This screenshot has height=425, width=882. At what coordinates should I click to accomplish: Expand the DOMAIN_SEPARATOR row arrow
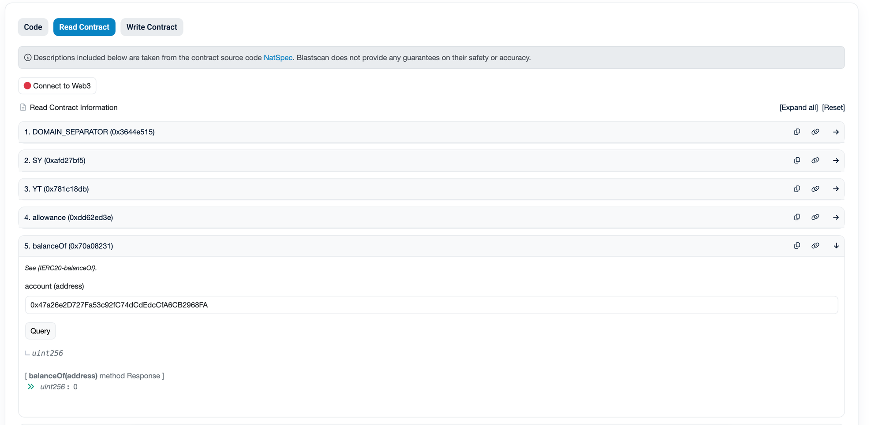836,132
